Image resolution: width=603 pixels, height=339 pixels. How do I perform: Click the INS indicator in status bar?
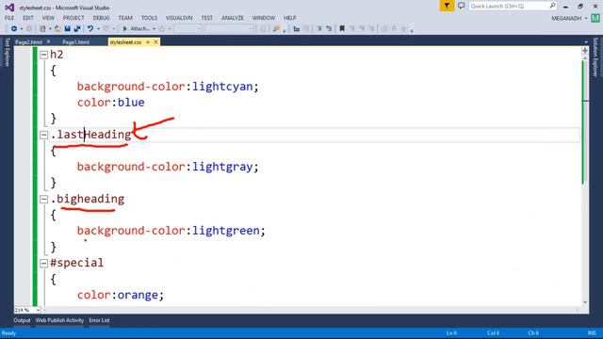click(x=592, y=333)
